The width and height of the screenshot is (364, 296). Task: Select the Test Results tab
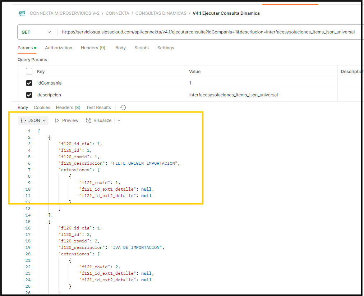click(x=98, y=107)
